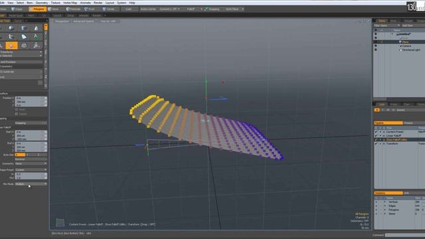Screen dimensions: 425x239
Task: Switch to the Statistics tab
Action: [x=388, y=193]
